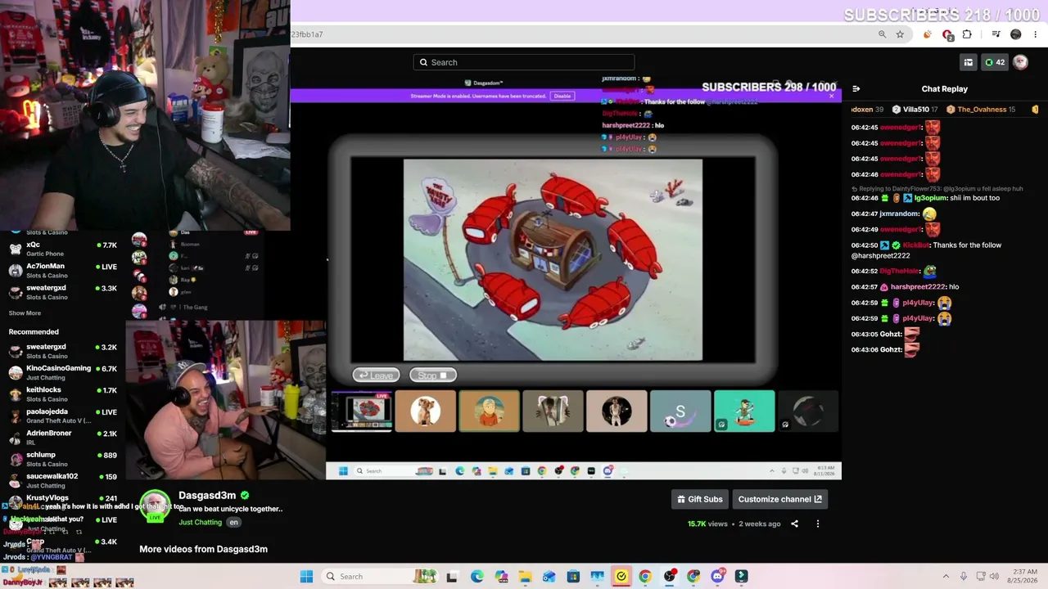Open saucewalka102 recommended channel

(x=64, y=480)
